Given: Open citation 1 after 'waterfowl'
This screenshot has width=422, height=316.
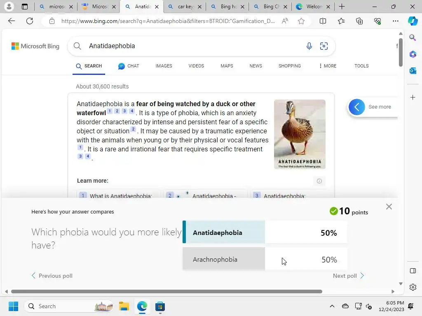Looking at the screenshot, I should pos(110,111).
